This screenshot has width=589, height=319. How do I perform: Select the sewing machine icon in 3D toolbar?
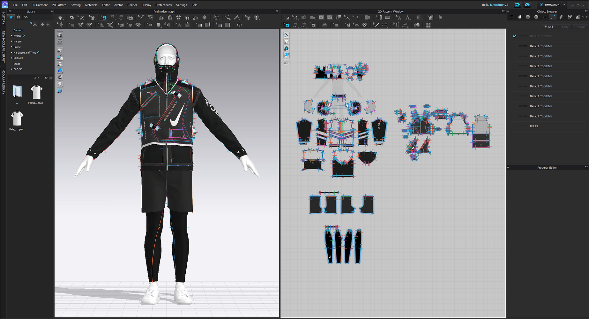tap(130, 18)
